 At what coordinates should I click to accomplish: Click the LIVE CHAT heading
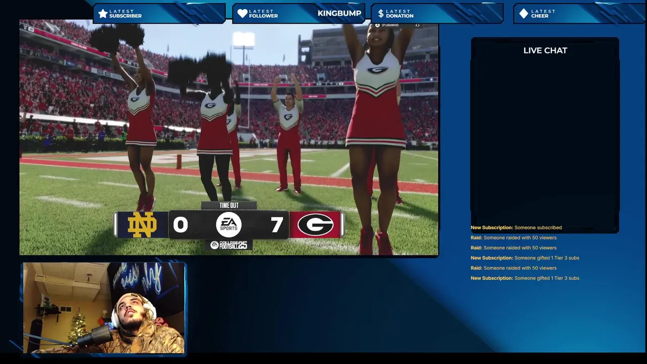(545, 51)
